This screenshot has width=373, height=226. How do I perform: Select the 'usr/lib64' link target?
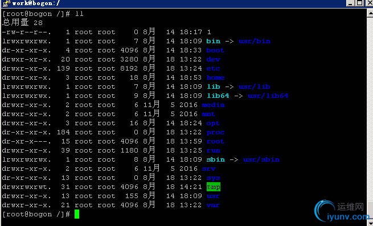point(268,96)
